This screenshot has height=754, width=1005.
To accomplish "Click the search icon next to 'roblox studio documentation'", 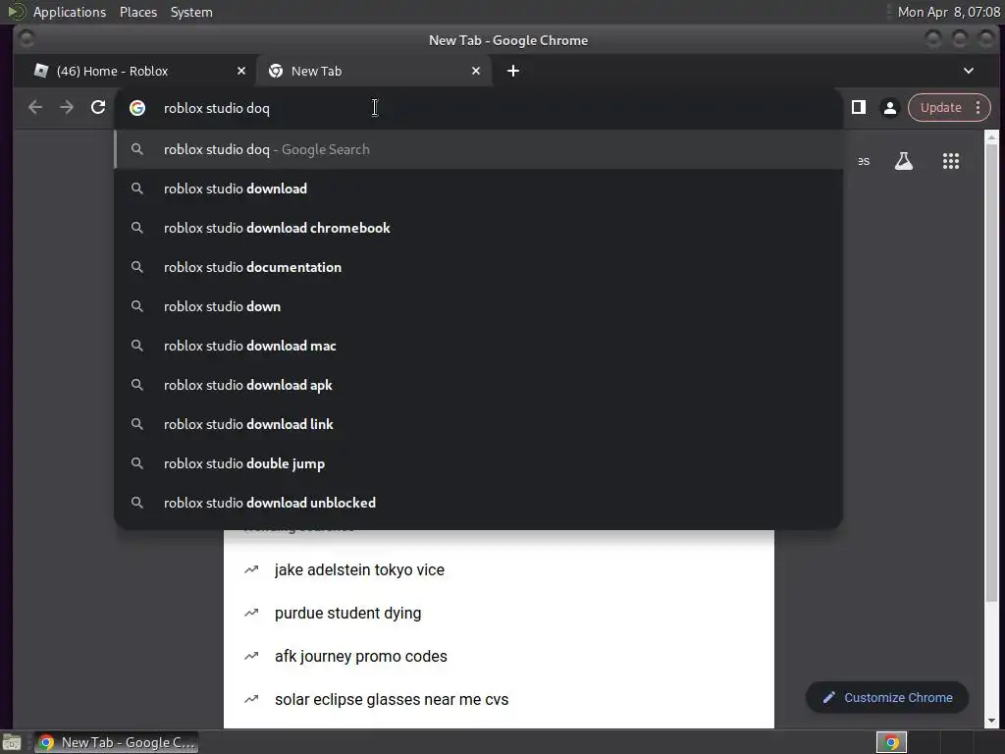I will tap(137, 267).
